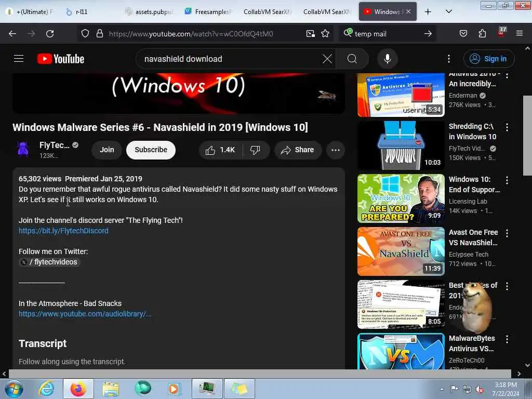The height and width of the screenshot is (399, 532).
Task: Open the Firefox extensions puzzle icon
Action: pos(482,34)
